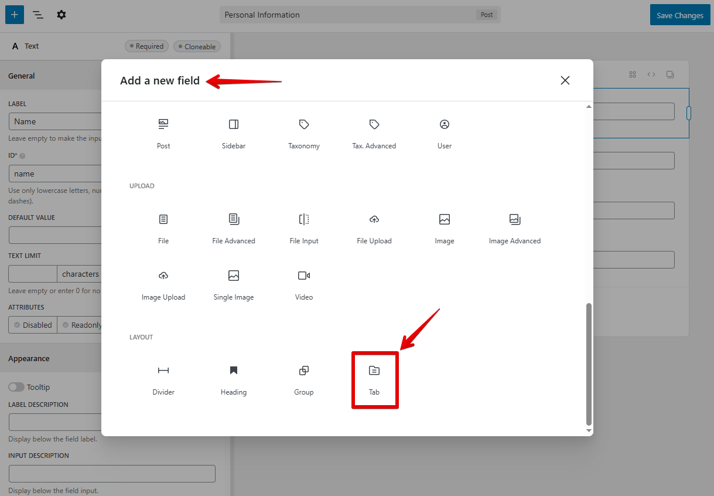Image resolution: width=714 pixels, height=496 pixels.
Task: Pick the Single Image field
Action: click(x=234, y=284)
